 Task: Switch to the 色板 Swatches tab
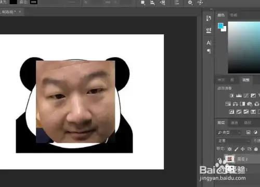(x=233, y=15)
